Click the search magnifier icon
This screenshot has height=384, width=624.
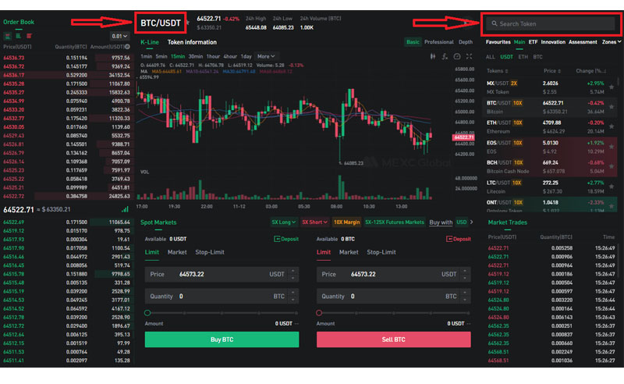495,24
